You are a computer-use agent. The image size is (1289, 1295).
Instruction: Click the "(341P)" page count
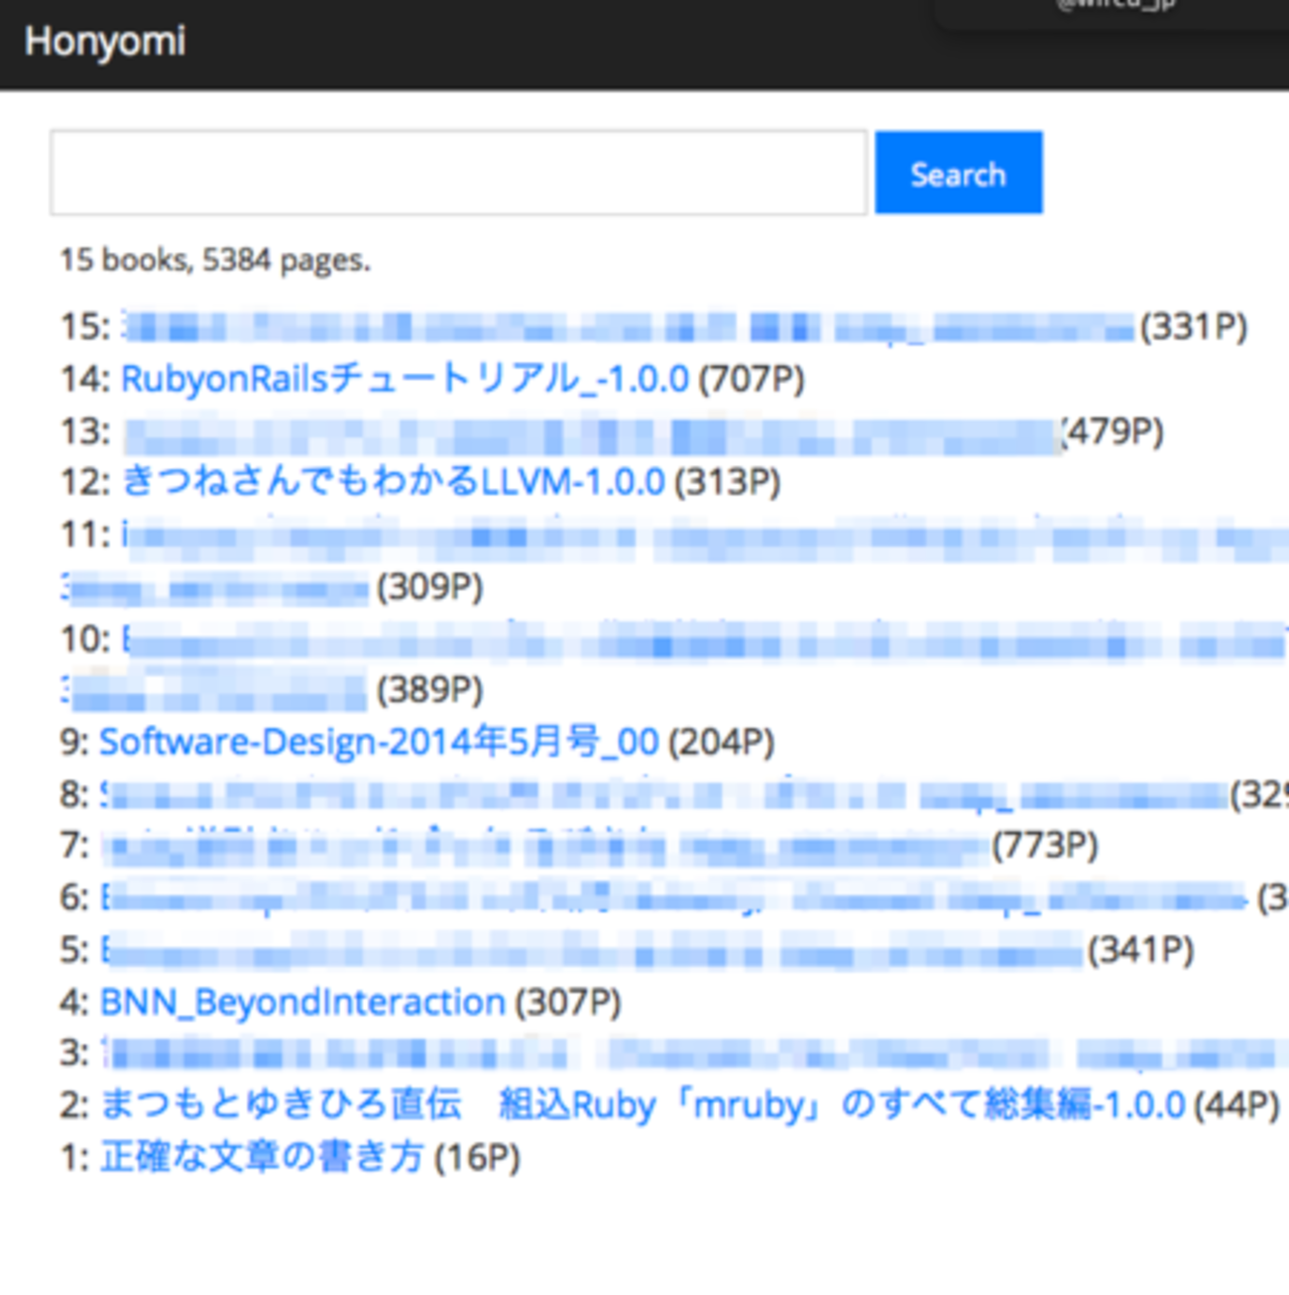[1140, 950]
